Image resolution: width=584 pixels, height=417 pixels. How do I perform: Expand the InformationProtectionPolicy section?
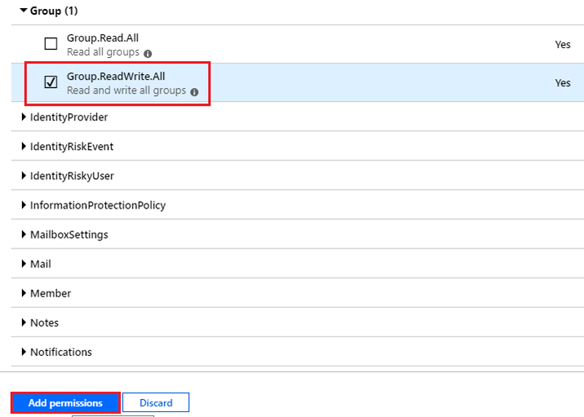pyautogui.click(x=24, y=205)
